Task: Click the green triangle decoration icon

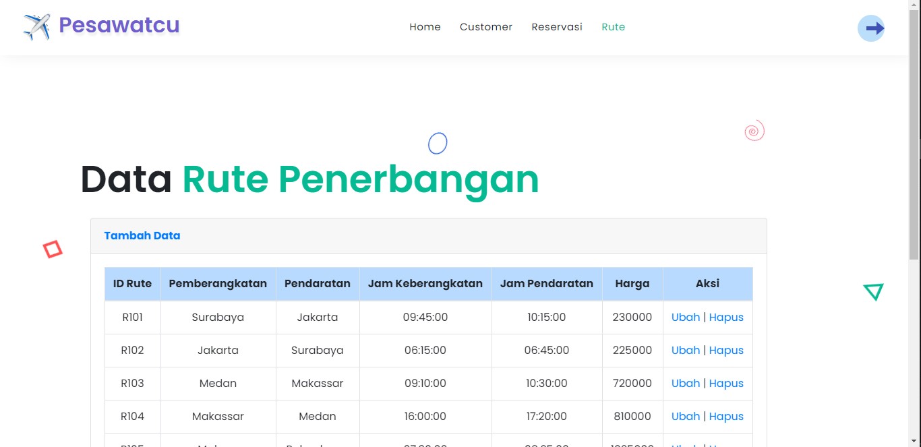Action: coord(873,291)
